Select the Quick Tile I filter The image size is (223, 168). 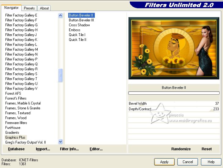(77, 35)
